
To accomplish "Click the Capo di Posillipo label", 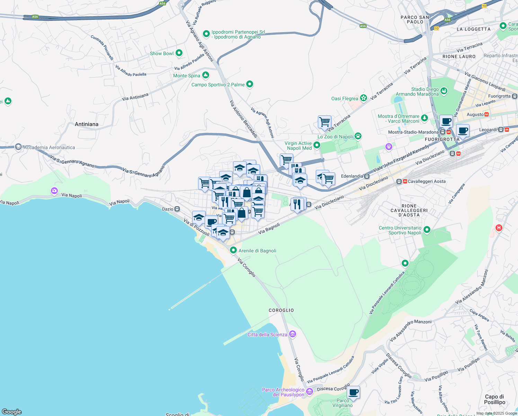I will [x=494, y=399].
